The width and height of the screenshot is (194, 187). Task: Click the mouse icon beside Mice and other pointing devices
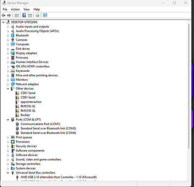pos(13,75)
